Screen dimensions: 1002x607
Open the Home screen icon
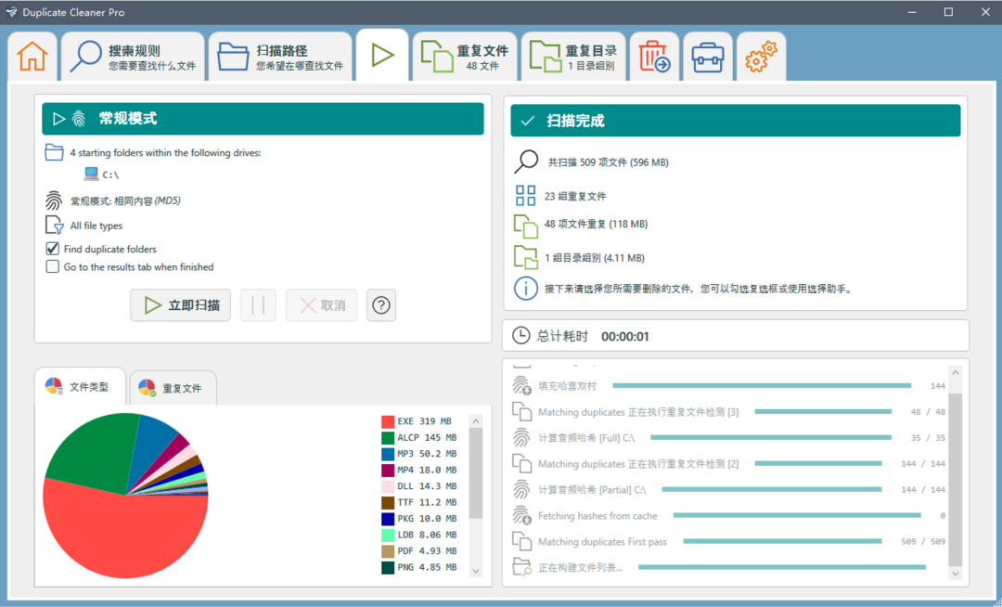32,56
